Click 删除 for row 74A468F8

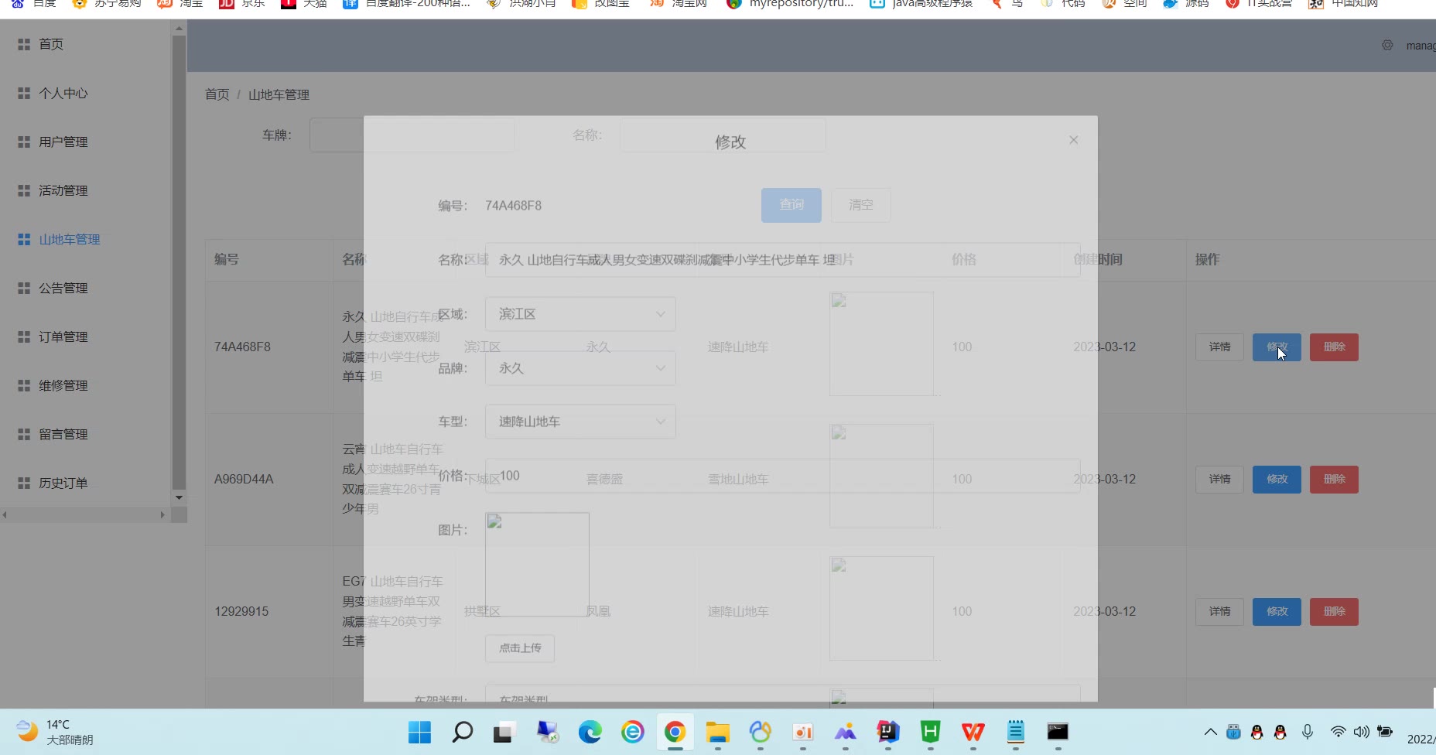coord(1334,347)
